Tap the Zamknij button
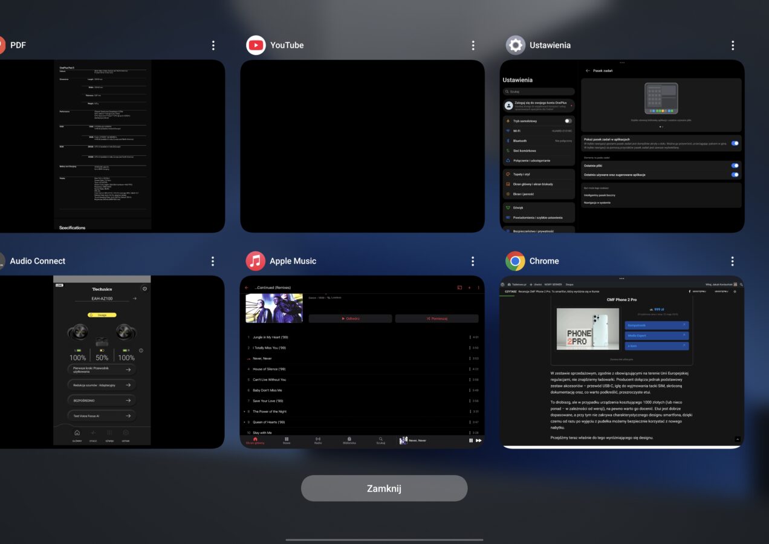Viewport: 769px width, 544px height. pos(384,488)
